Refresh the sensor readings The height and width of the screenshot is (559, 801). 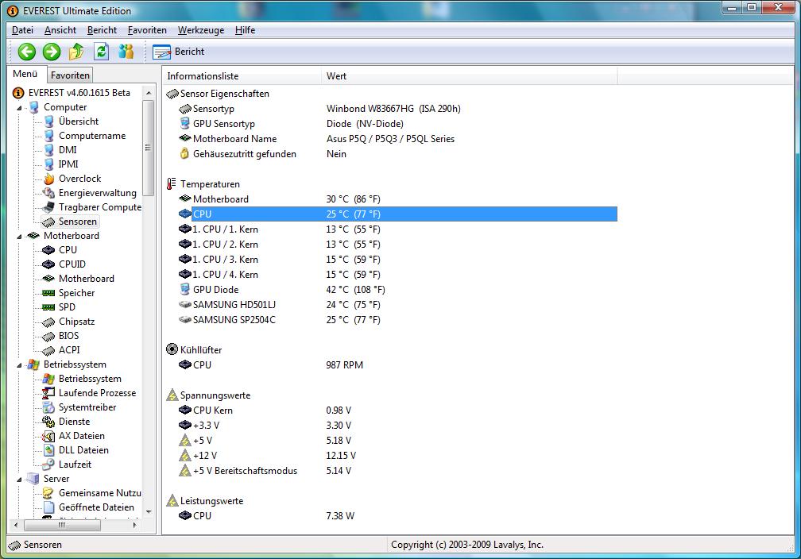click(x=101, y=52)
